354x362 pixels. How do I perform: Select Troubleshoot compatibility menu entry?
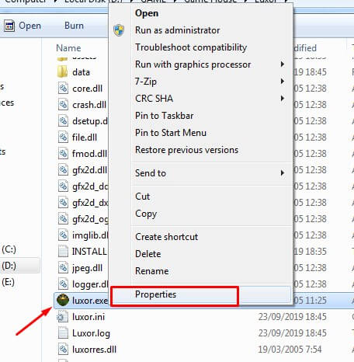(x=191, y=47)
